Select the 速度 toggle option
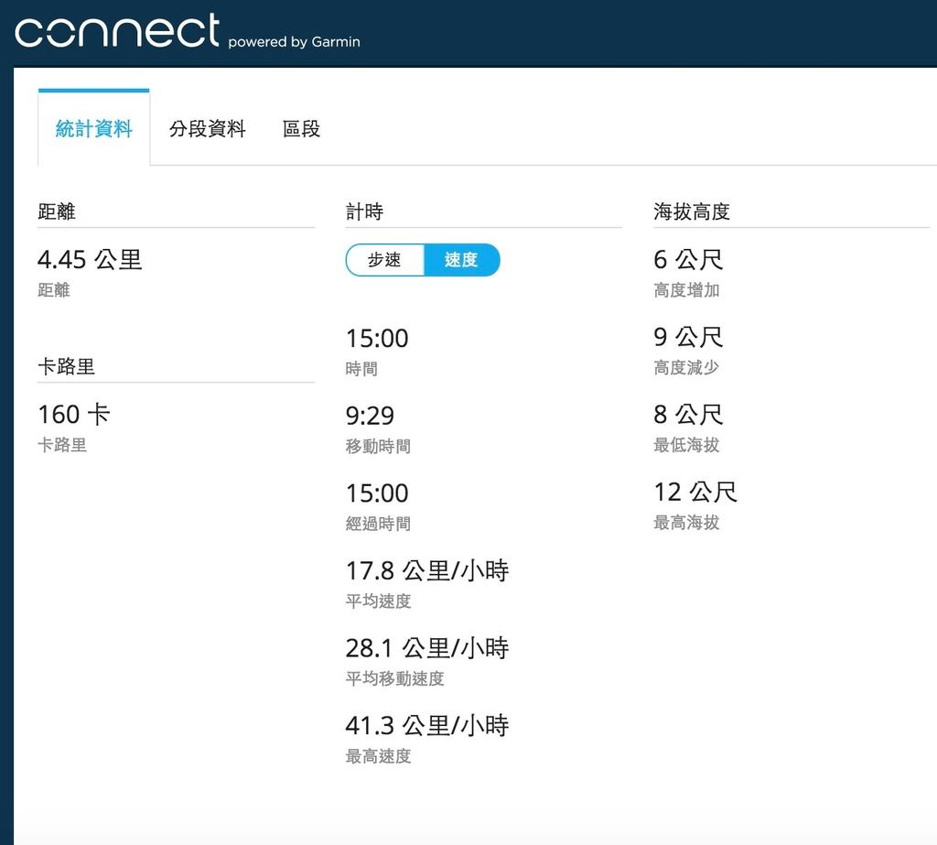This screenshot has width=937, height=845. coord(461,259)
